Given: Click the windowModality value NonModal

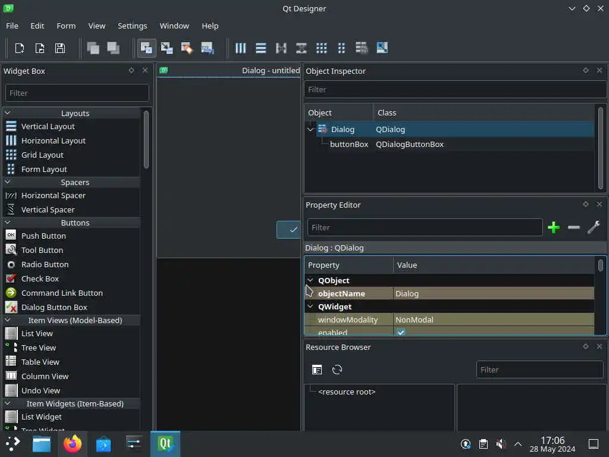Looking at the screenshot, I should [493, 320].
